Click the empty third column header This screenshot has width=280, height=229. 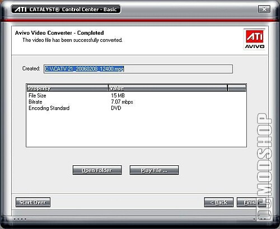click(237, 88)
